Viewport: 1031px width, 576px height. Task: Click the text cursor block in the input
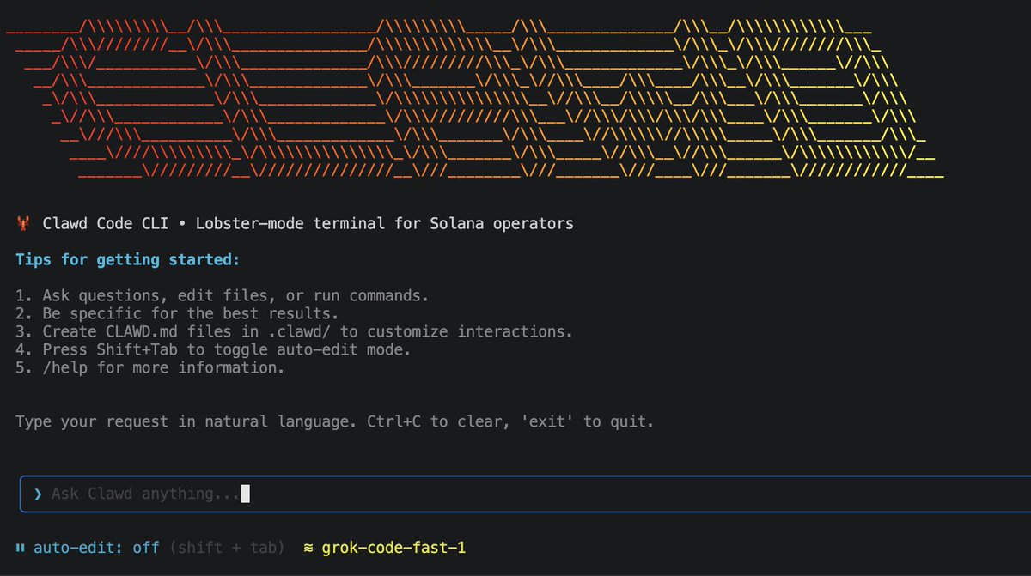(x=245, y=494)
